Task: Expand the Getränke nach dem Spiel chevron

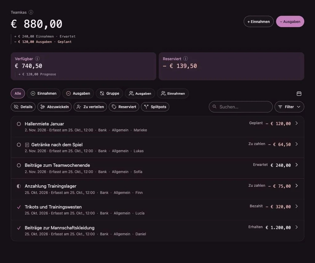Action: point(297,144)
